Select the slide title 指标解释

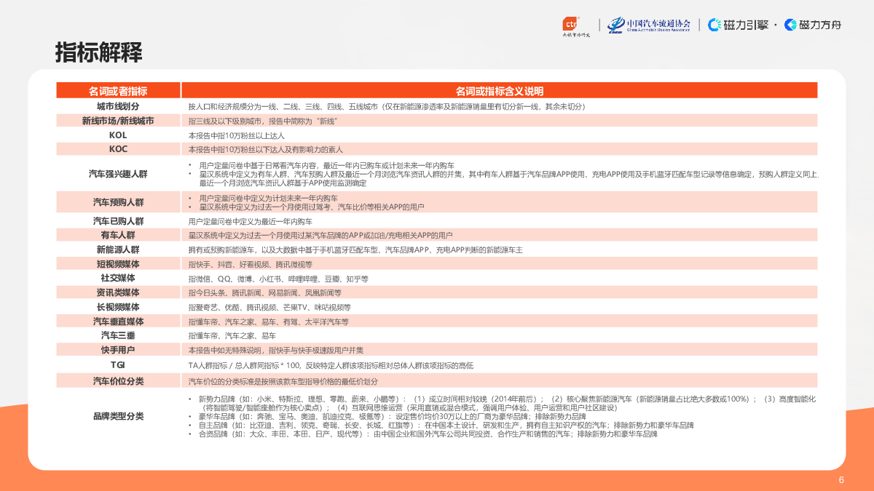98,53
